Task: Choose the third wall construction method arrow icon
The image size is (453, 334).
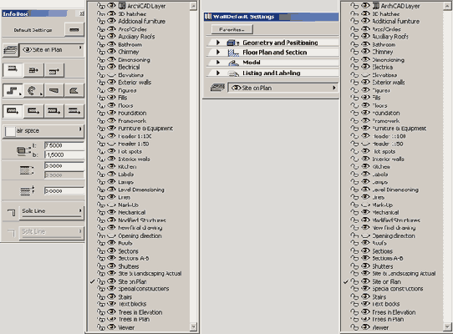Action: point(53,111)
